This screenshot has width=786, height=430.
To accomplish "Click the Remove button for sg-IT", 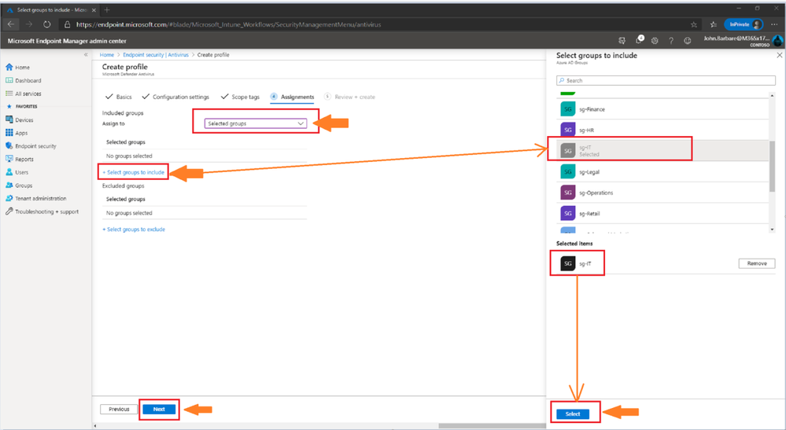I will click(x=756, y=263).
